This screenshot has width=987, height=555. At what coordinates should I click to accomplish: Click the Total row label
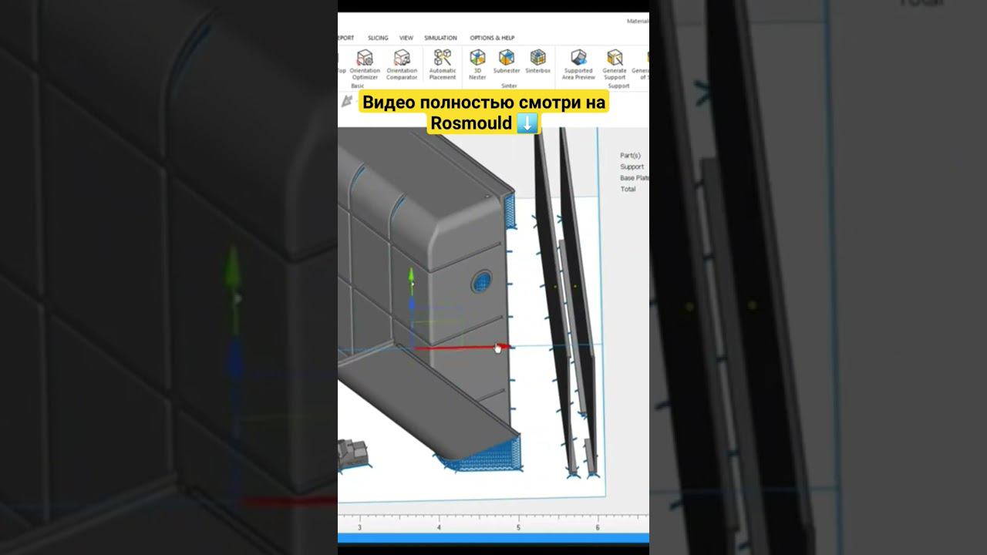(x=628, y=189)
